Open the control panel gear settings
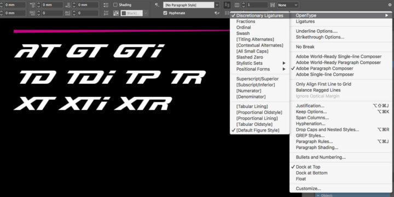The width and height of the screenshot is (394, 197). click(x=390, y=5)
